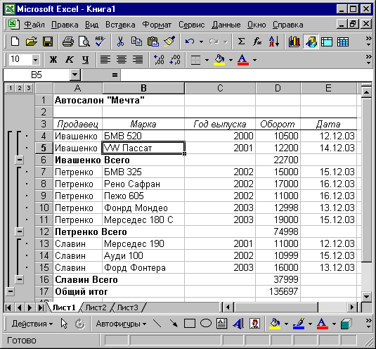Print the sheet with the printer icon
376x349 pixels.
pos(68,42)
